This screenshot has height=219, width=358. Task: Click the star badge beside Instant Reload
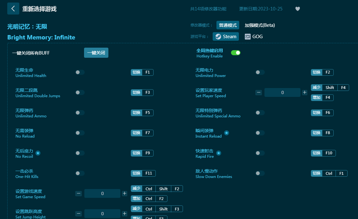(227, 133)
